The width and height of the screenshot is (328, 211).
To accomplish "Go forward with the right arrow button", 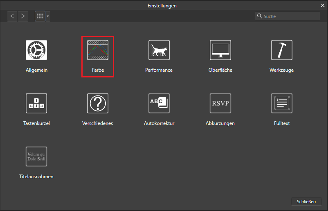I will pos(23,16).
